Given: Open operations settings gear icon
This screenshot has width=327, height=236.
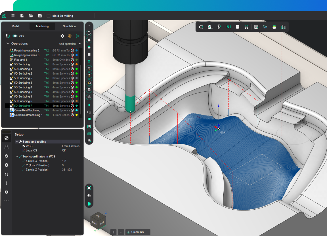Looking at the screenshot, I should point(62,36).
